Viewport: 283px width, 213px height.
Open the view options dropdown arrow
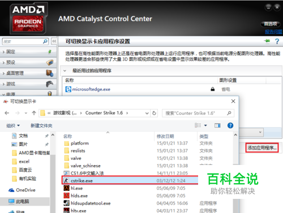(205, 125)
